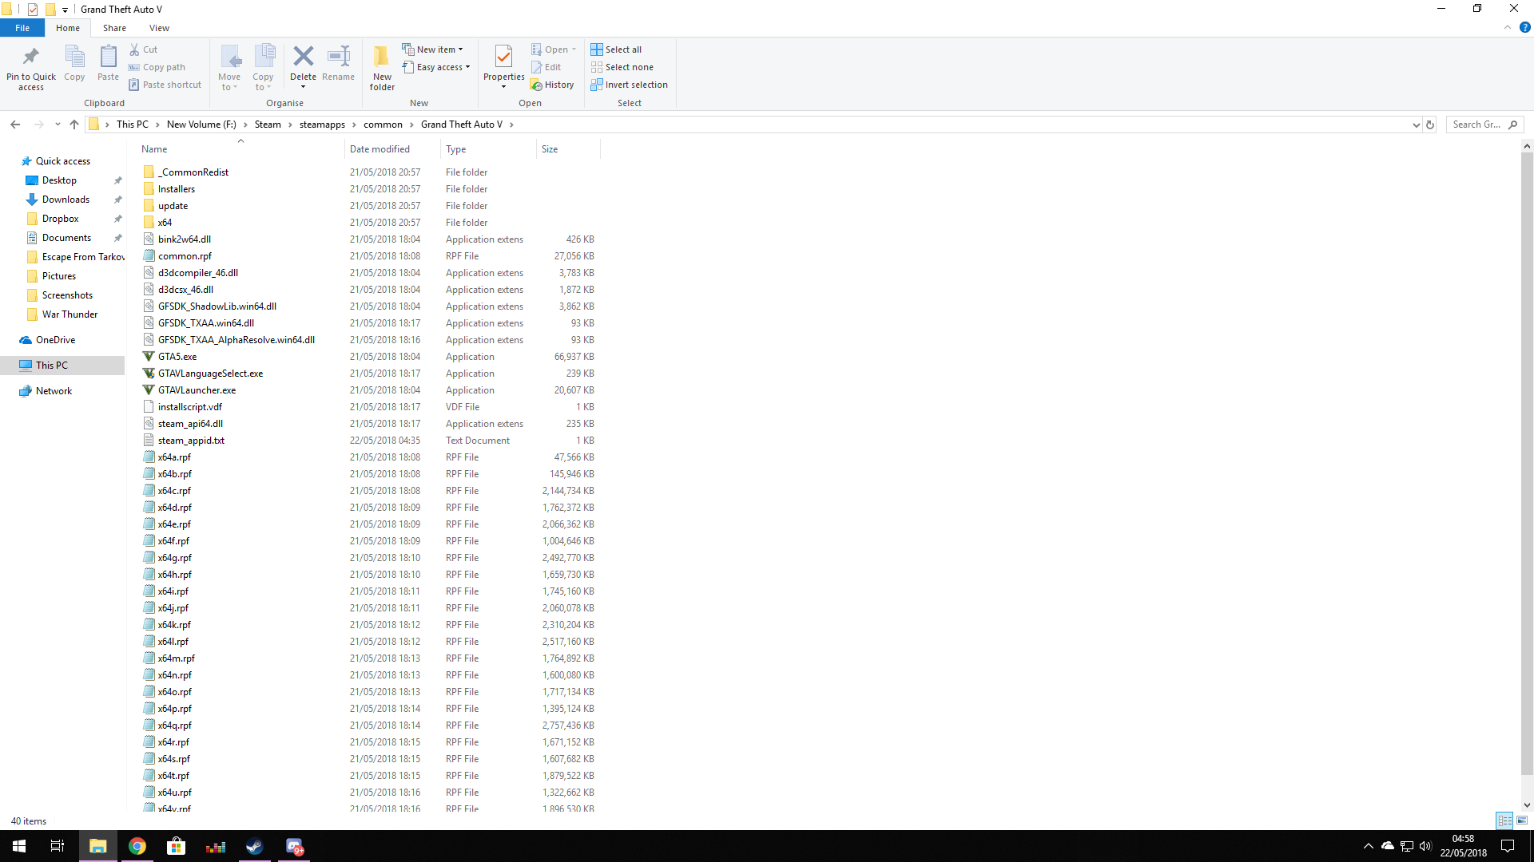Click Paste shortcut in ribbon
This screenshot has height=862, width=1534.
pyautogui.click(x=165, y=85)
